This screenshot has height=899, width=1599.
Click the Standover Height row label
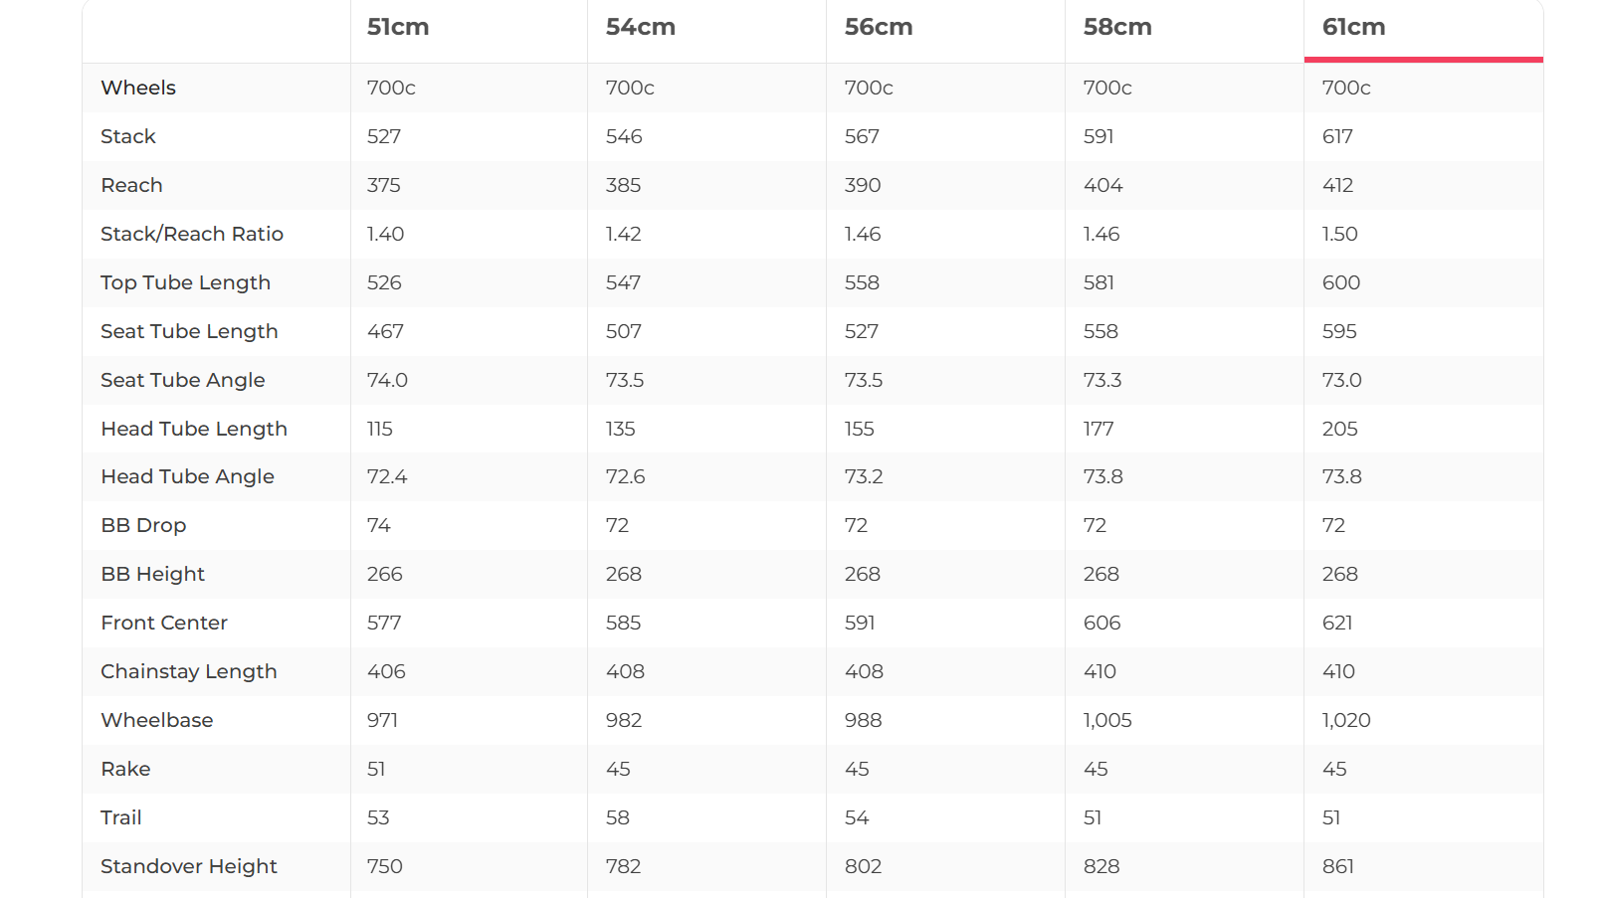[189, 866]
